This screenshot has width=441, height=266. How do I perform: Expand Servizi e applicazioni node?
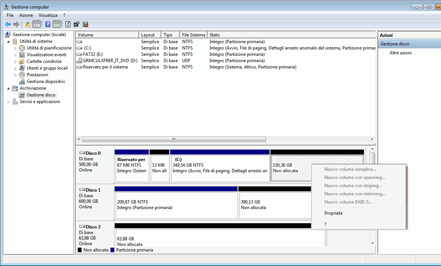[x=8, y=102]
